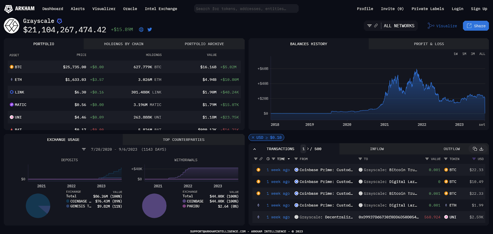Click the COINBASE deposits legend color dot
Screen dimensions: 493x234
(x=68, y=201)
